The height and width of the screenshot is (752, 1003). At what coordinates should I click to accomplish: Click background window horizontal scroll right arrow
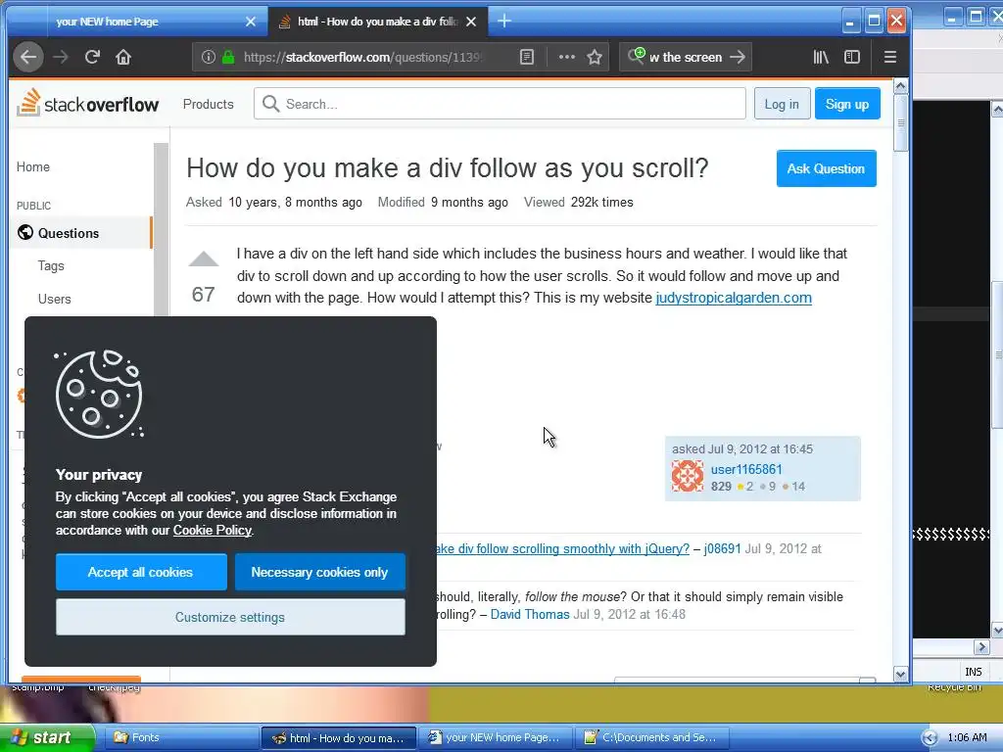(981, 647)
